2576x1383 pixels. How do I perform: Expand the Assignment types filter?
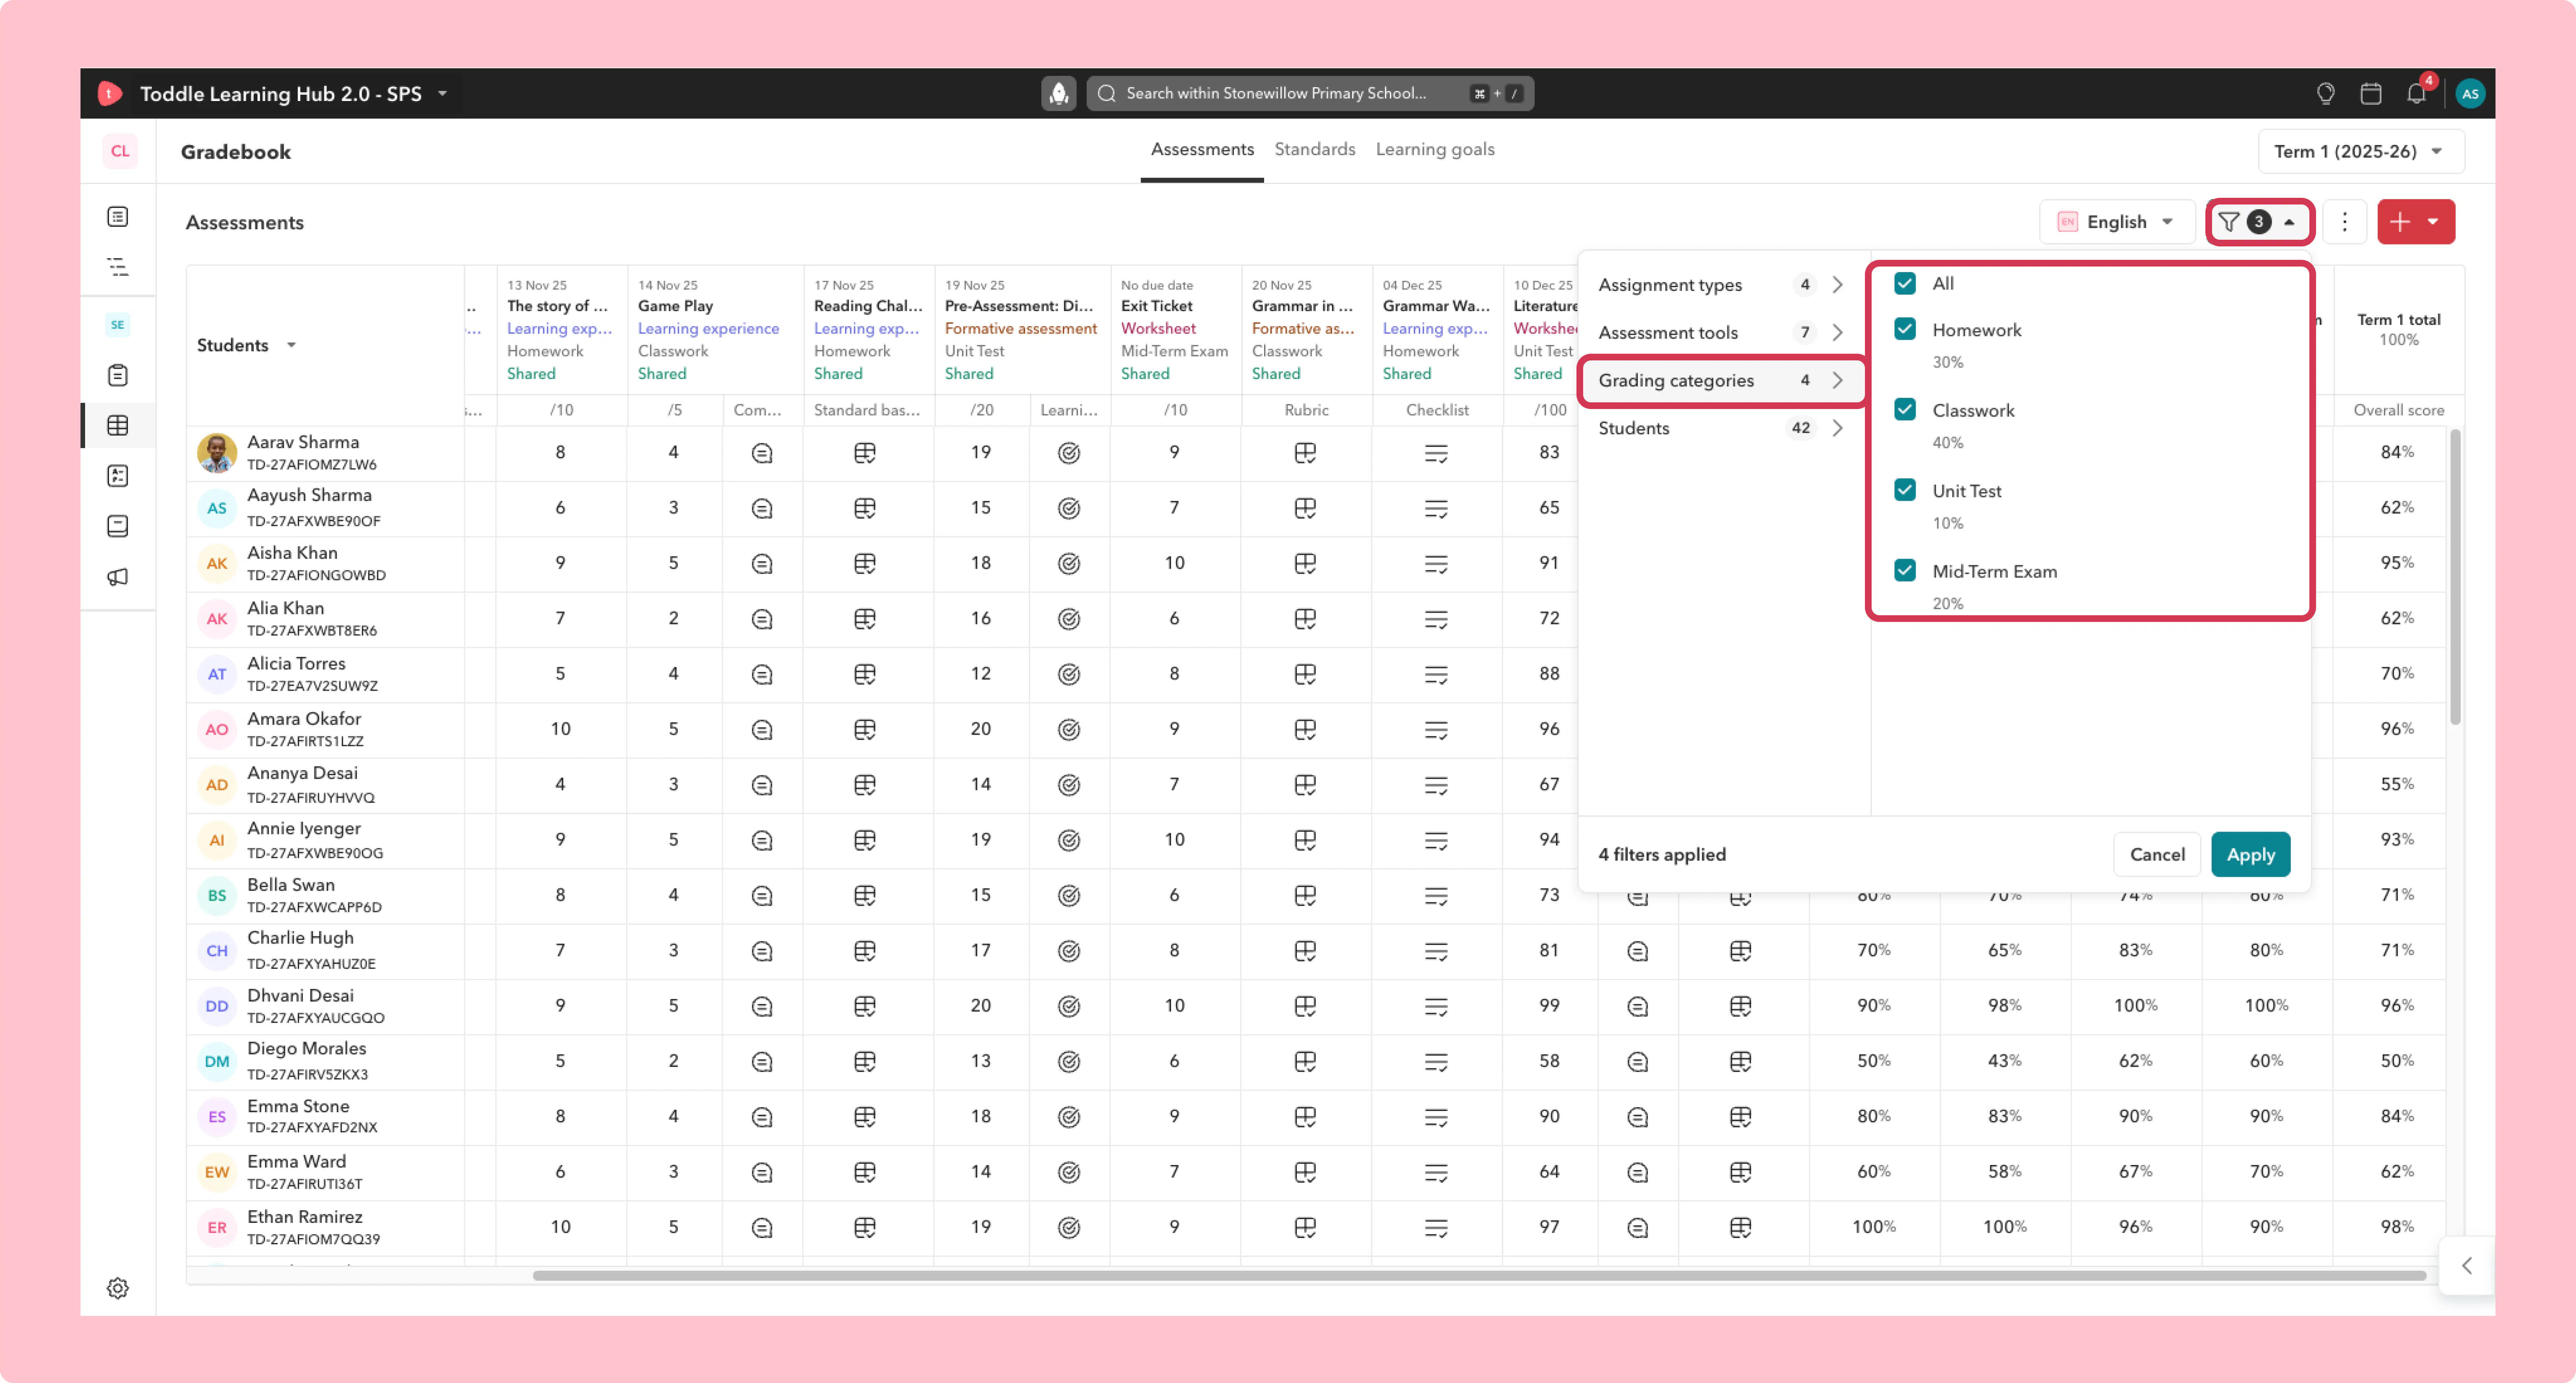[x=1721, y=285]
